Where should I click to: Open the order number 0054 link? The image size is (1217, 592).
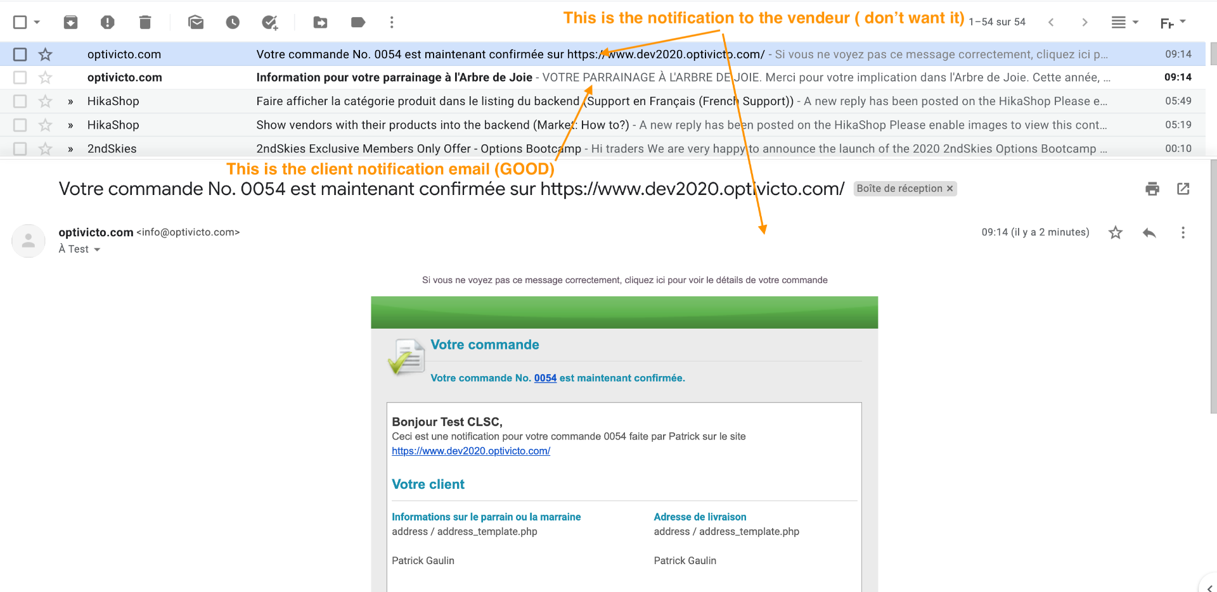click(545, 378)
